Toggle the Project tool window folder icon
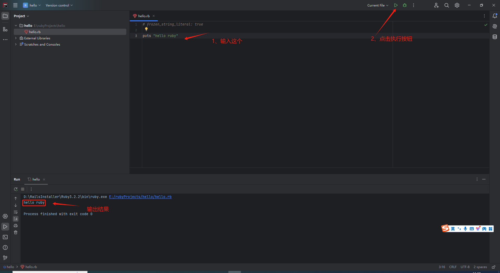500x273 pixels. click(5, 16)
